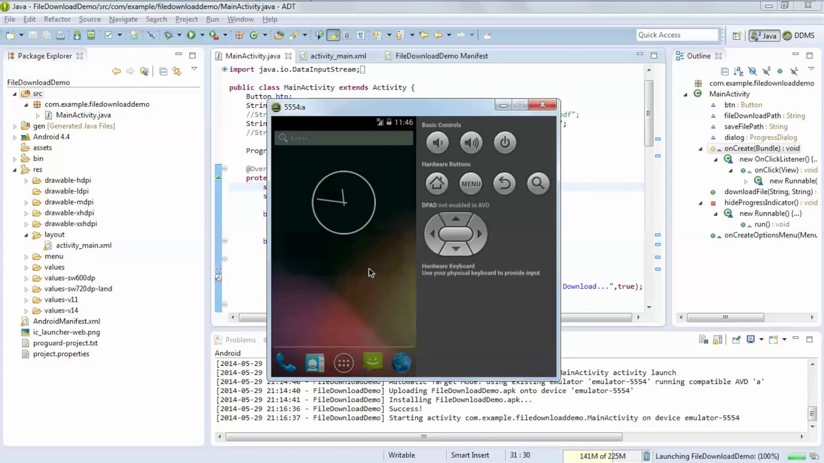Click the Quick Access search field
The width and height of the screenshot is (824, 463).
click(677, 35)
